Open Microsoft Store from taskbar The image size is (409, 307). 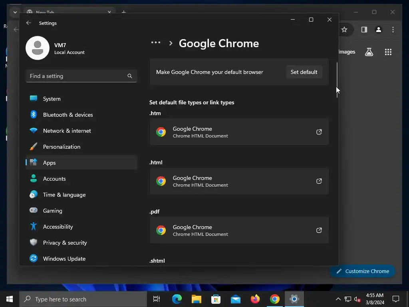point(216,299)
